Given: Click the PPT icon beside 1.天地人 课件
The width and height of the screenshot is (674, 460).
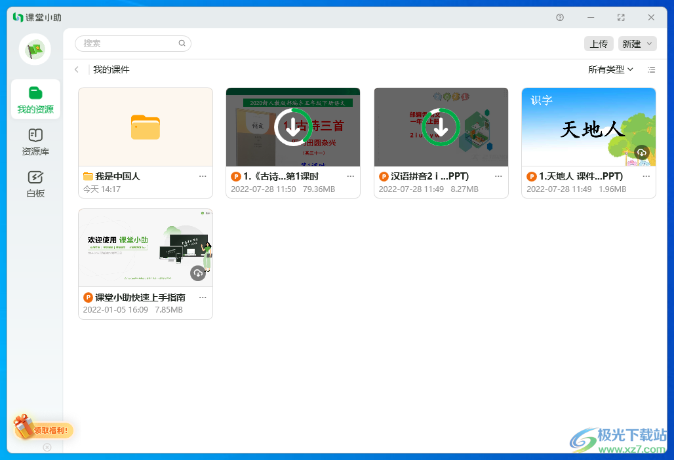Looking at the screenshot, I should pyautogui.click(x=531, y=176).
